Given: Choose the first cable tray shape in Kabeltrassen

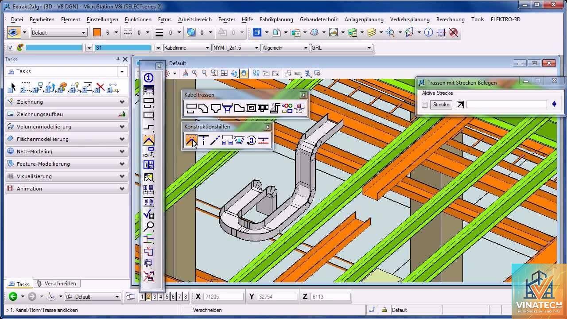Looking at the screenshot, I should [x=191, y=108].
